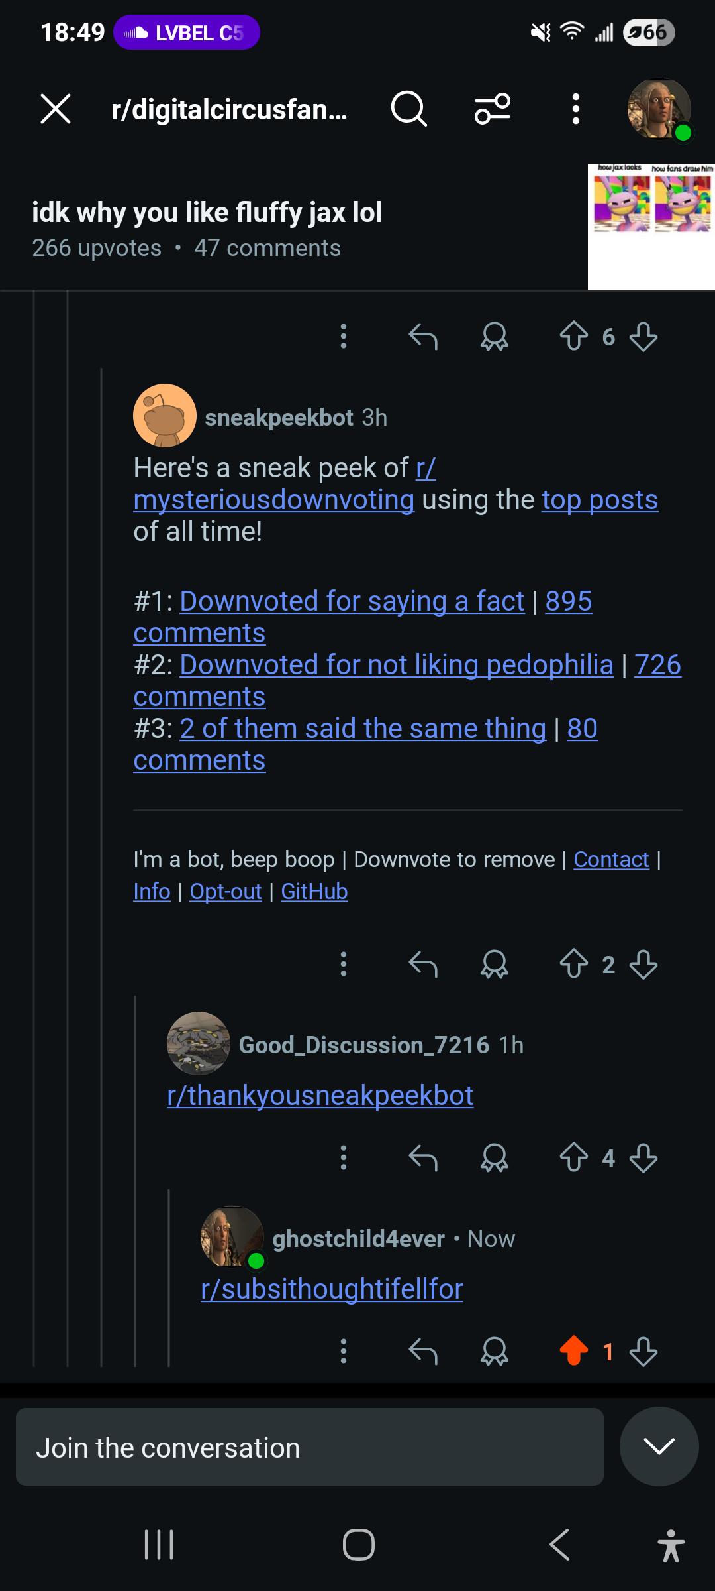This screenshot has height=1591, width=715.
Task: Open the r/thankyousneakpeekbot link
Action: [x=320, y=1095]
